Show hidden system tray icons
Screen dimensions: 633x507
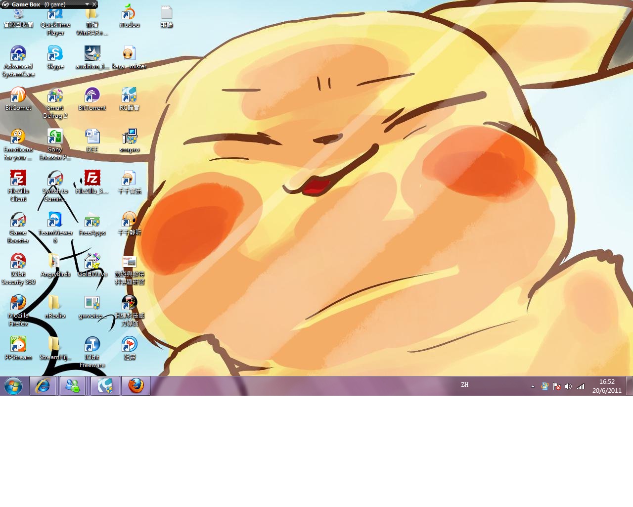coord(533,386)
